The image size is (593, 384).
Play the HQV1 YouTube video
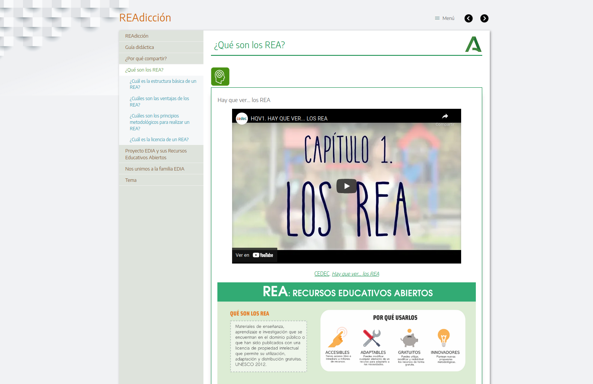coord(346,186)
